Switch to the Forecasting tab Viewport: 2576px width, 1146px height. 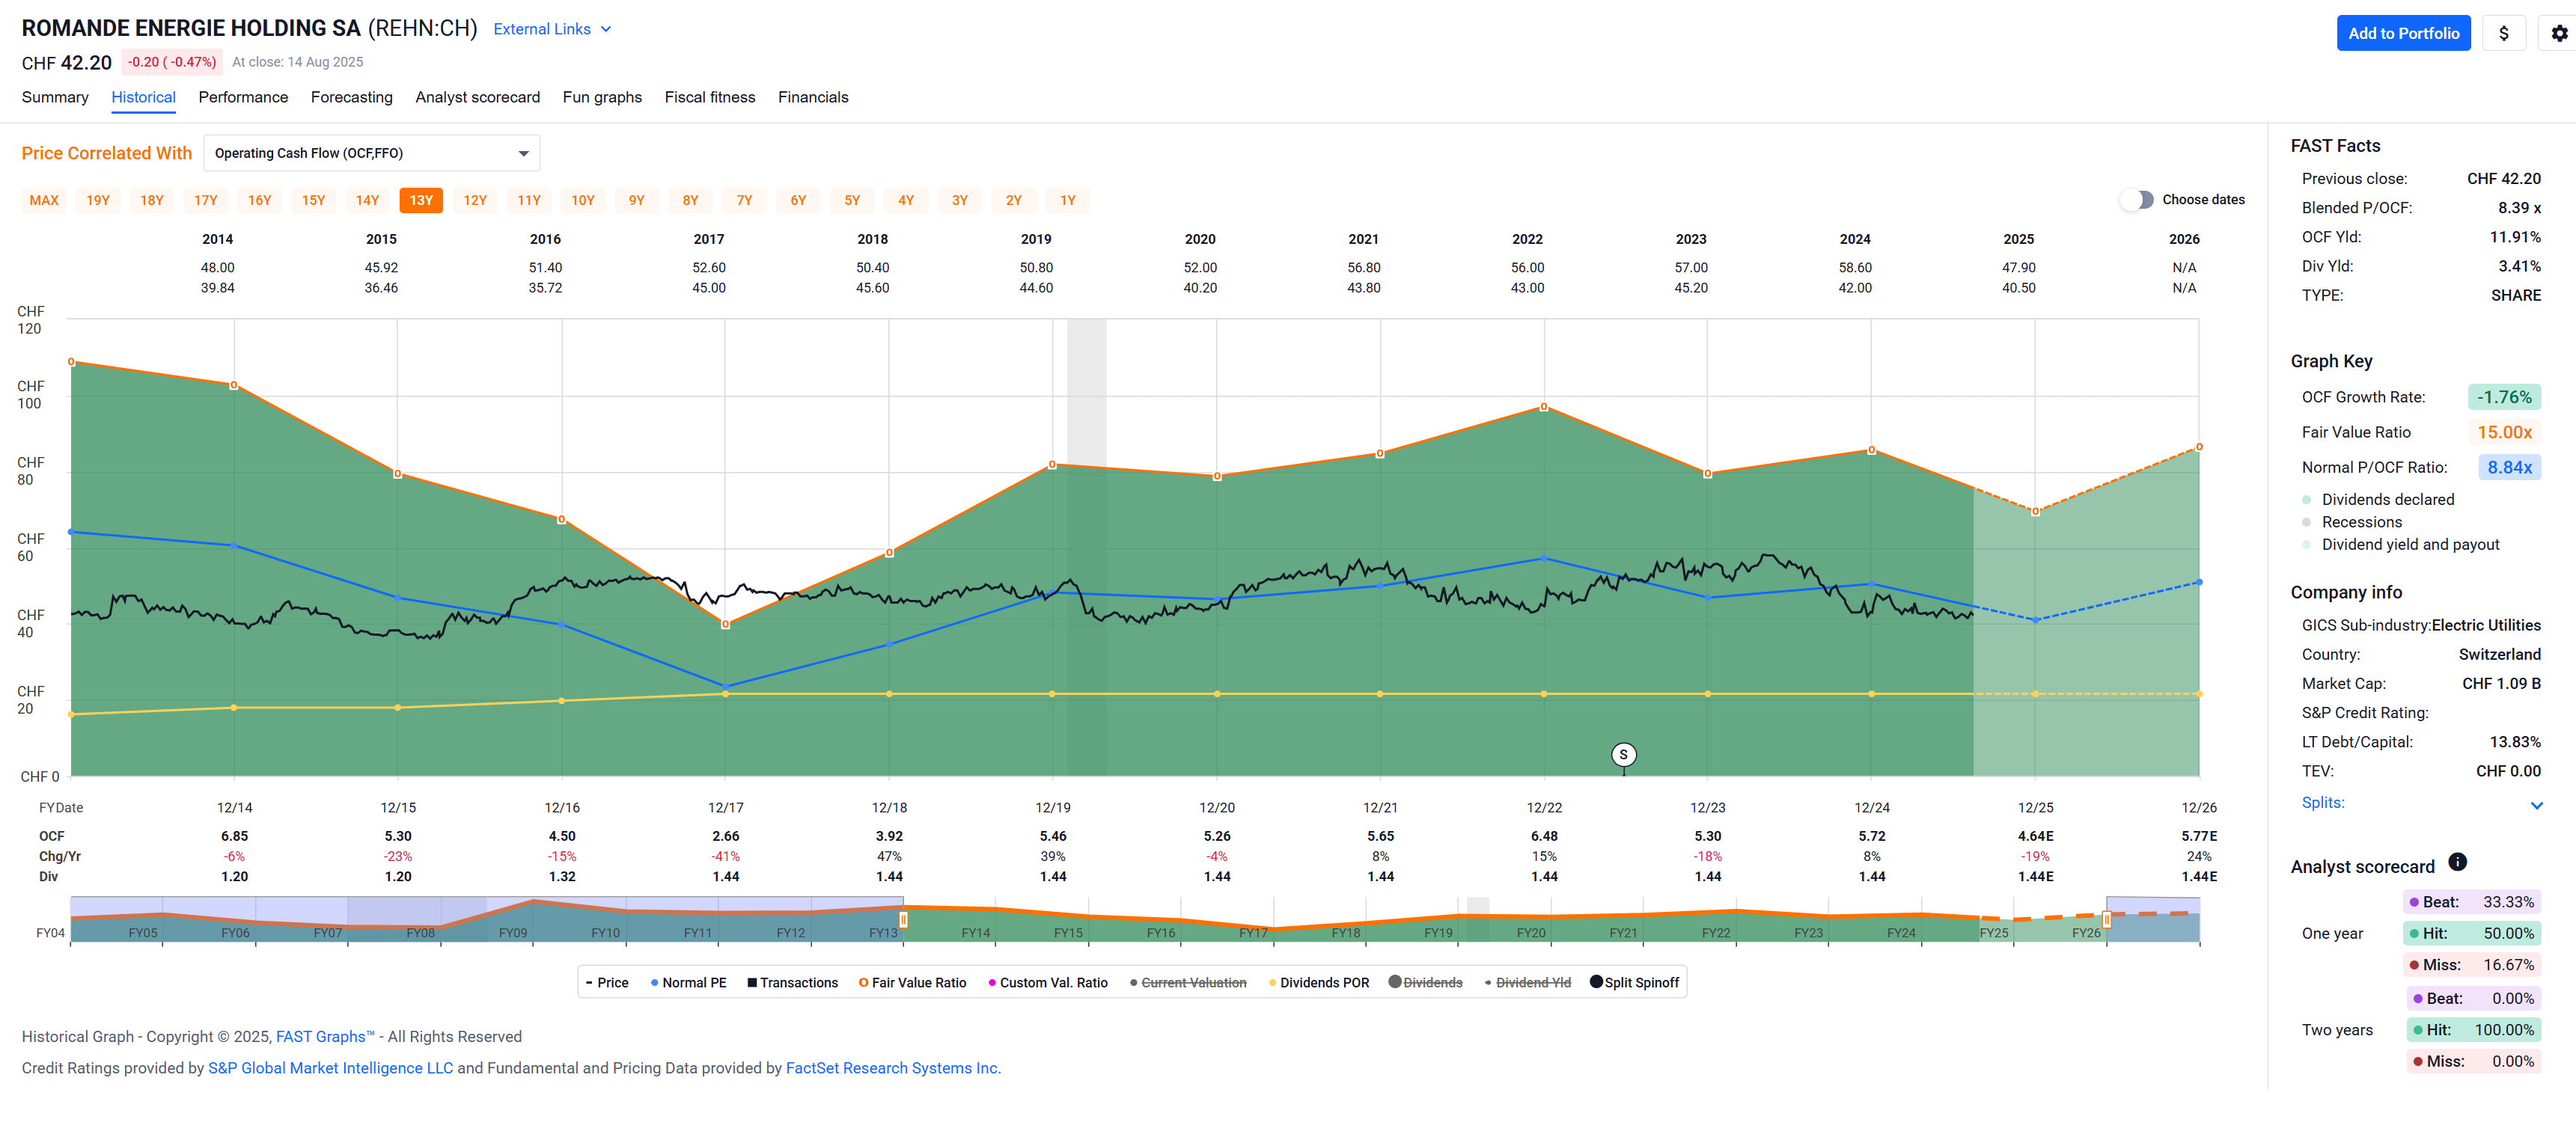351,97
